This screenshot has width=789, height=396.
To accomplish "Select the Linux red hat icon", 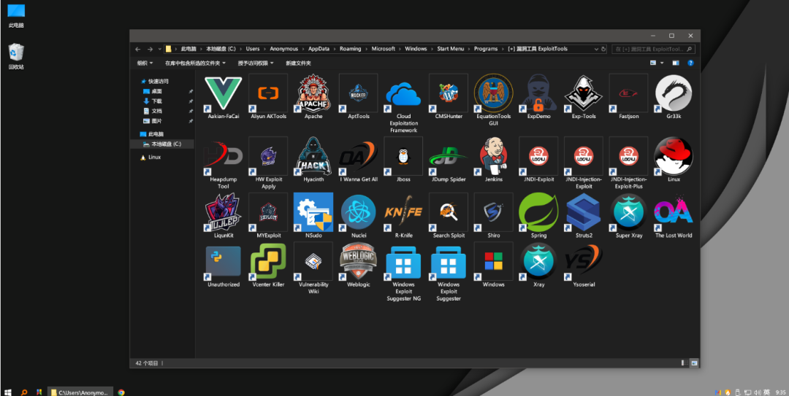I will click(x=674, y=156).
